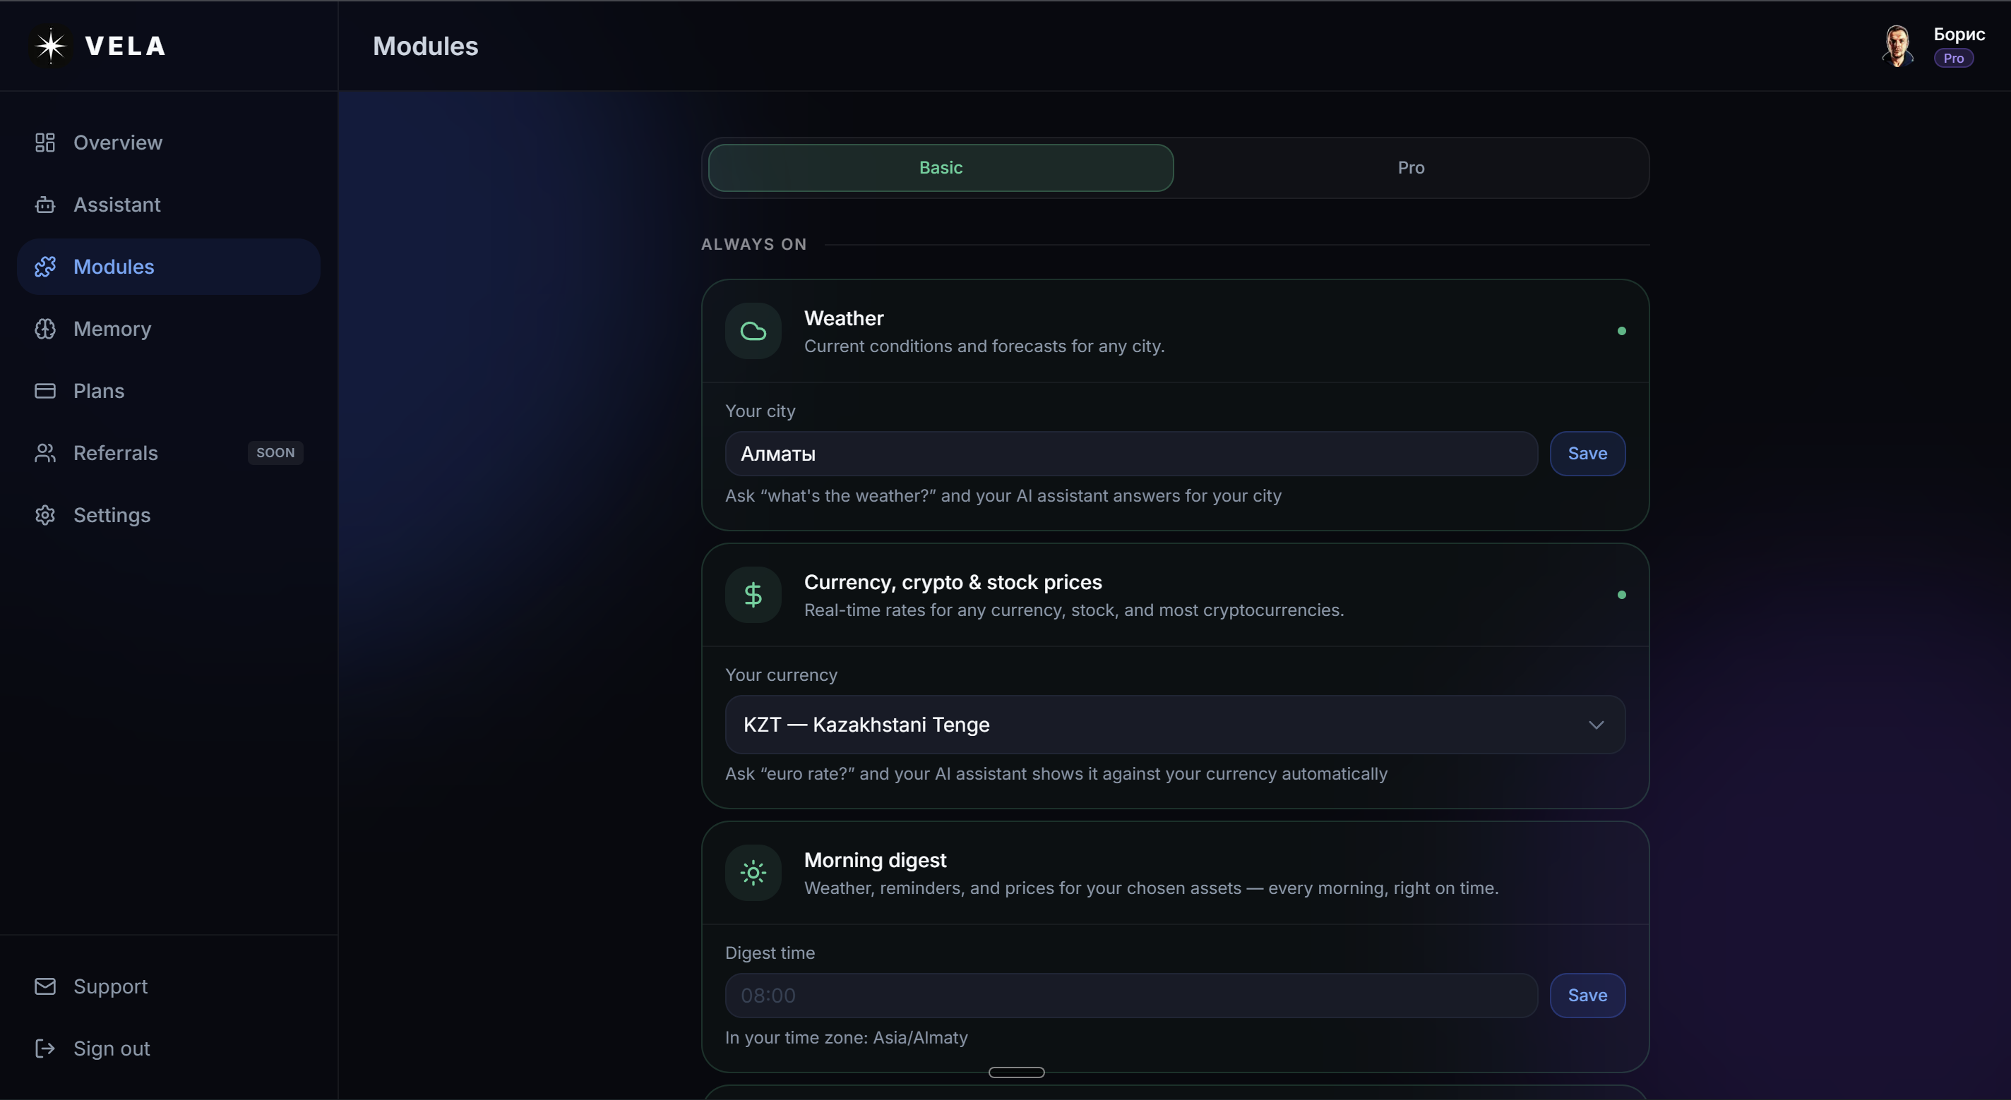The height and width of the screenshot is (1100, 2011).
Task: Click the 08:00 digest time field
Action: point(1131,996)
